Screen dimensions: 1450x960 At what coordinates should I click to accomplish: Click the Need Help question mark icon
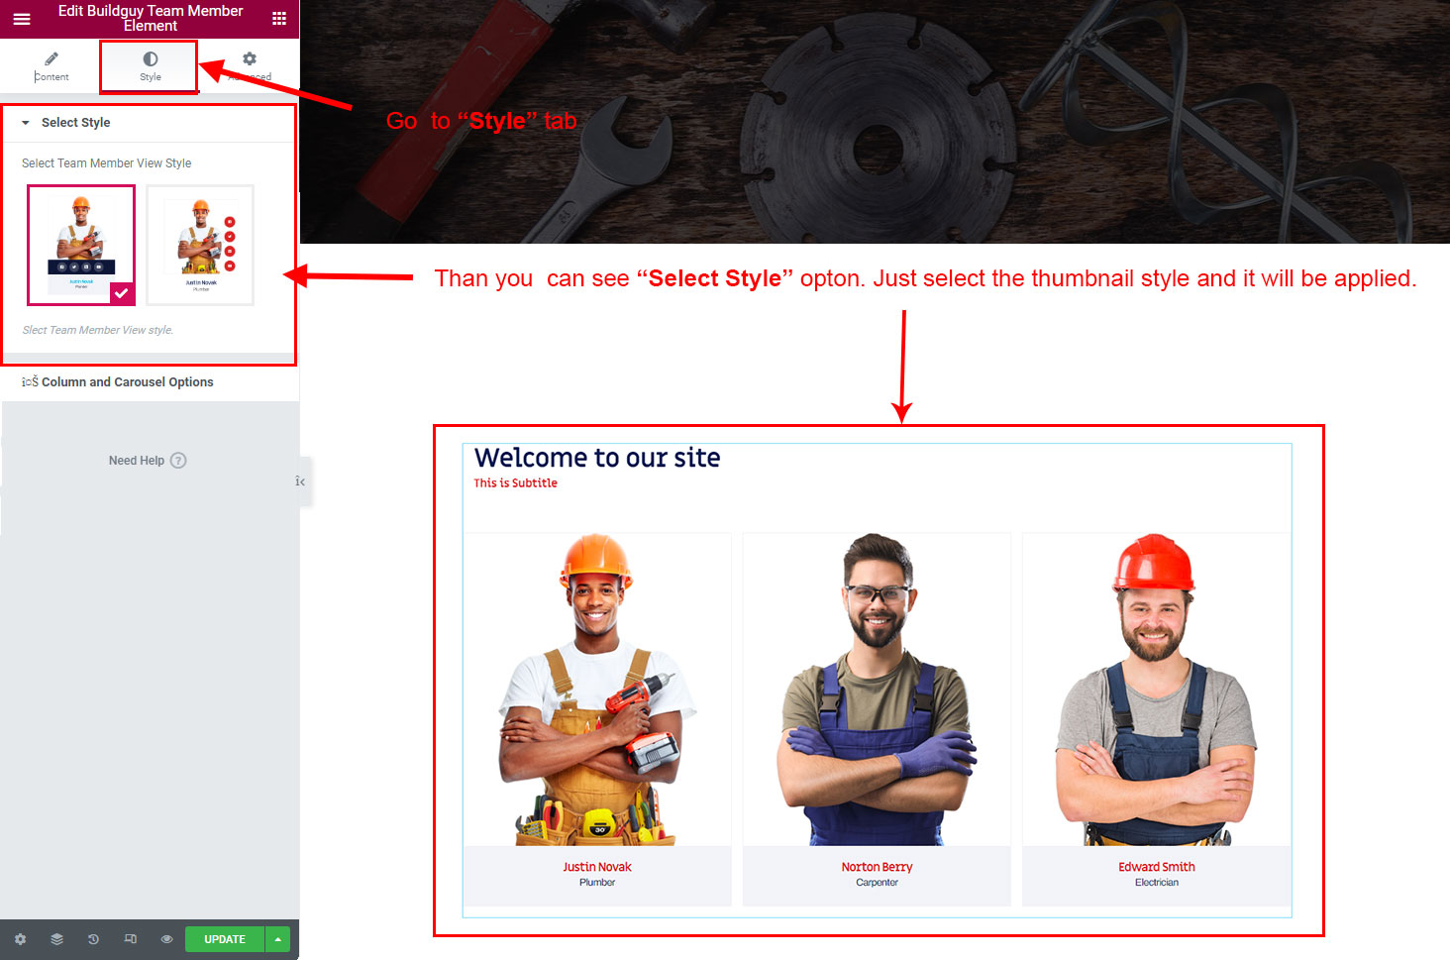(178, 461)
